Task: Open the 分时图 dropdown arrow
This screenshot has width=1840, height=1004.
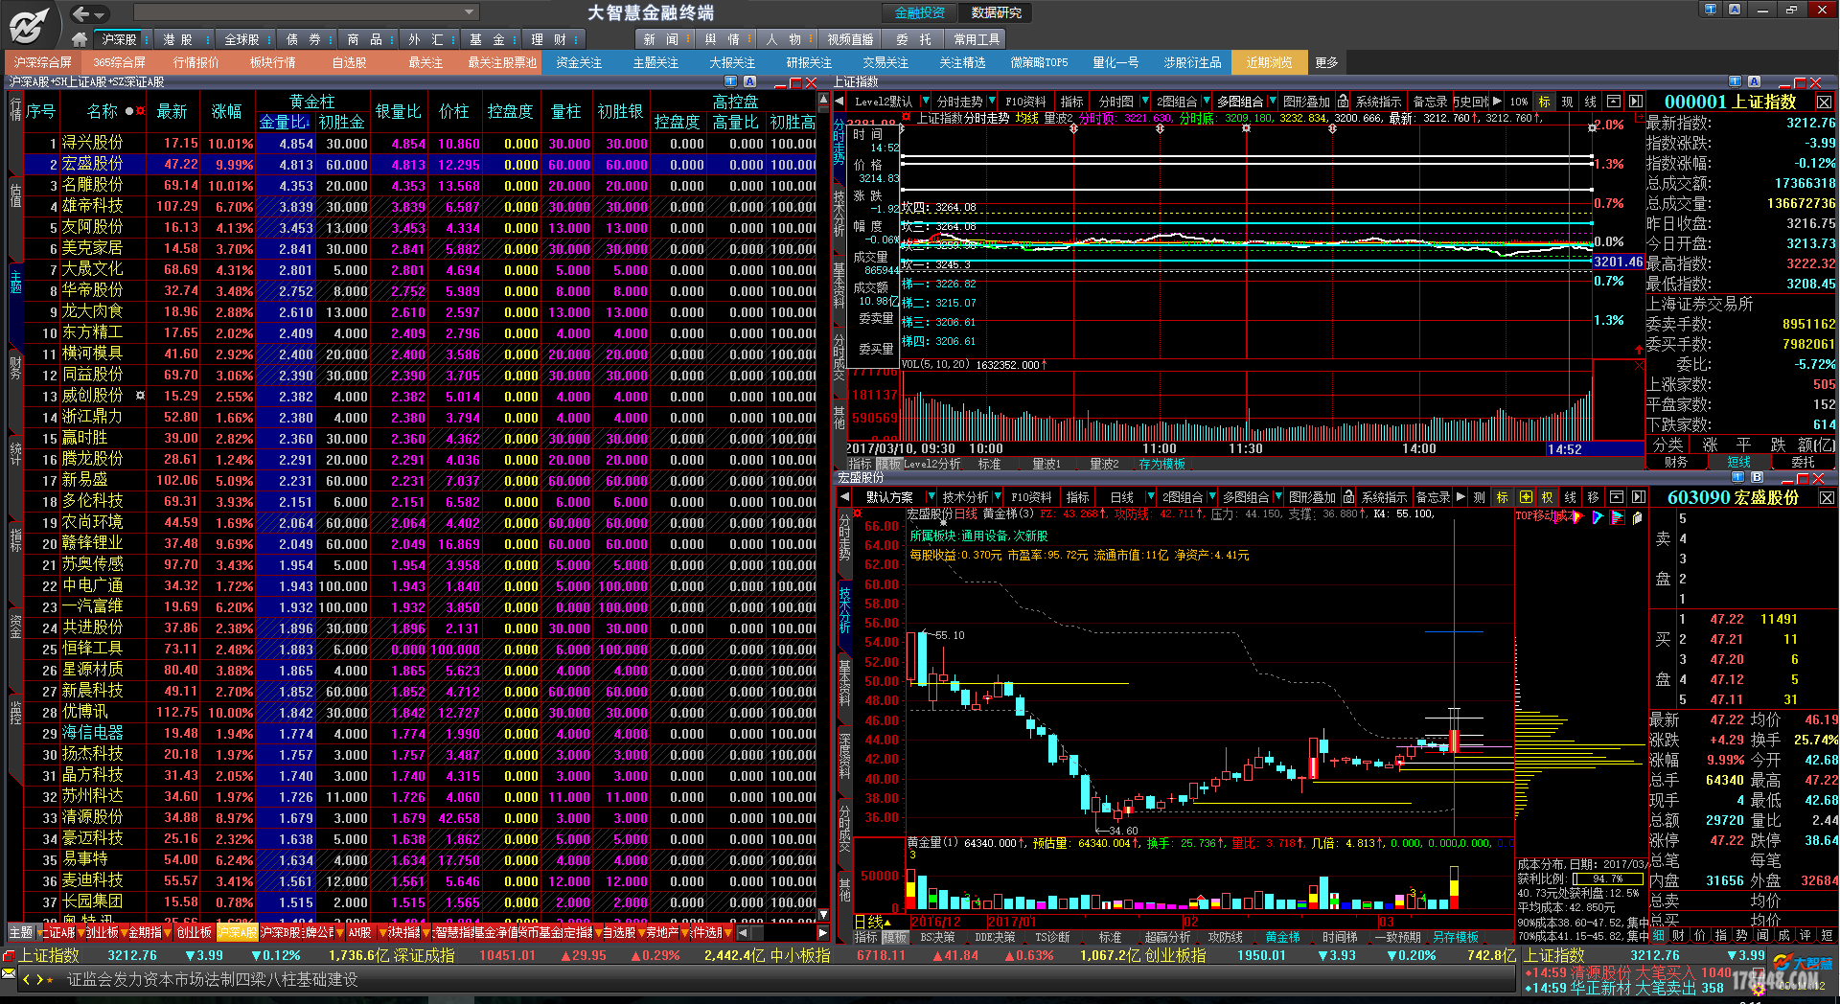Action: pyautogui.click(x=1143, y=101)
